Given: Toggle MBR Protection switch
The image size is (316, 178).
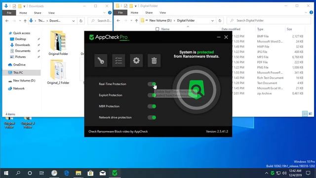Looking at the screenshot, I should [152, 106].
